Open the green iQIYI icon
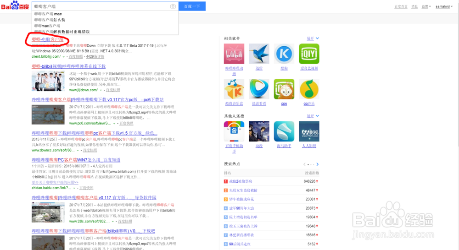The height and width of the screenshot is (250, 459). tap(309, 54)
